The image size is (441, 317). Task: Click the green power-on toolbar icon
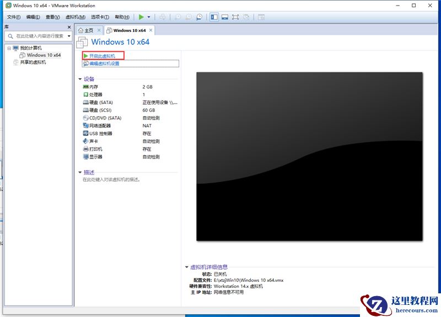(x=141, y=17)
